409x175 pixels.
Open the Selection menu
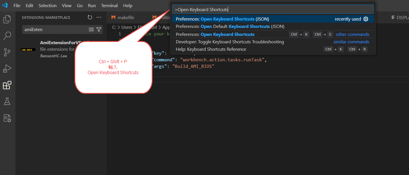click(47, 6)
